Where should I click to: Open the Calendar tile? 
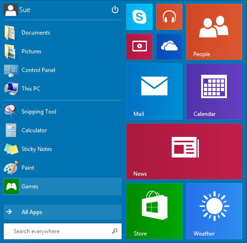214,92
